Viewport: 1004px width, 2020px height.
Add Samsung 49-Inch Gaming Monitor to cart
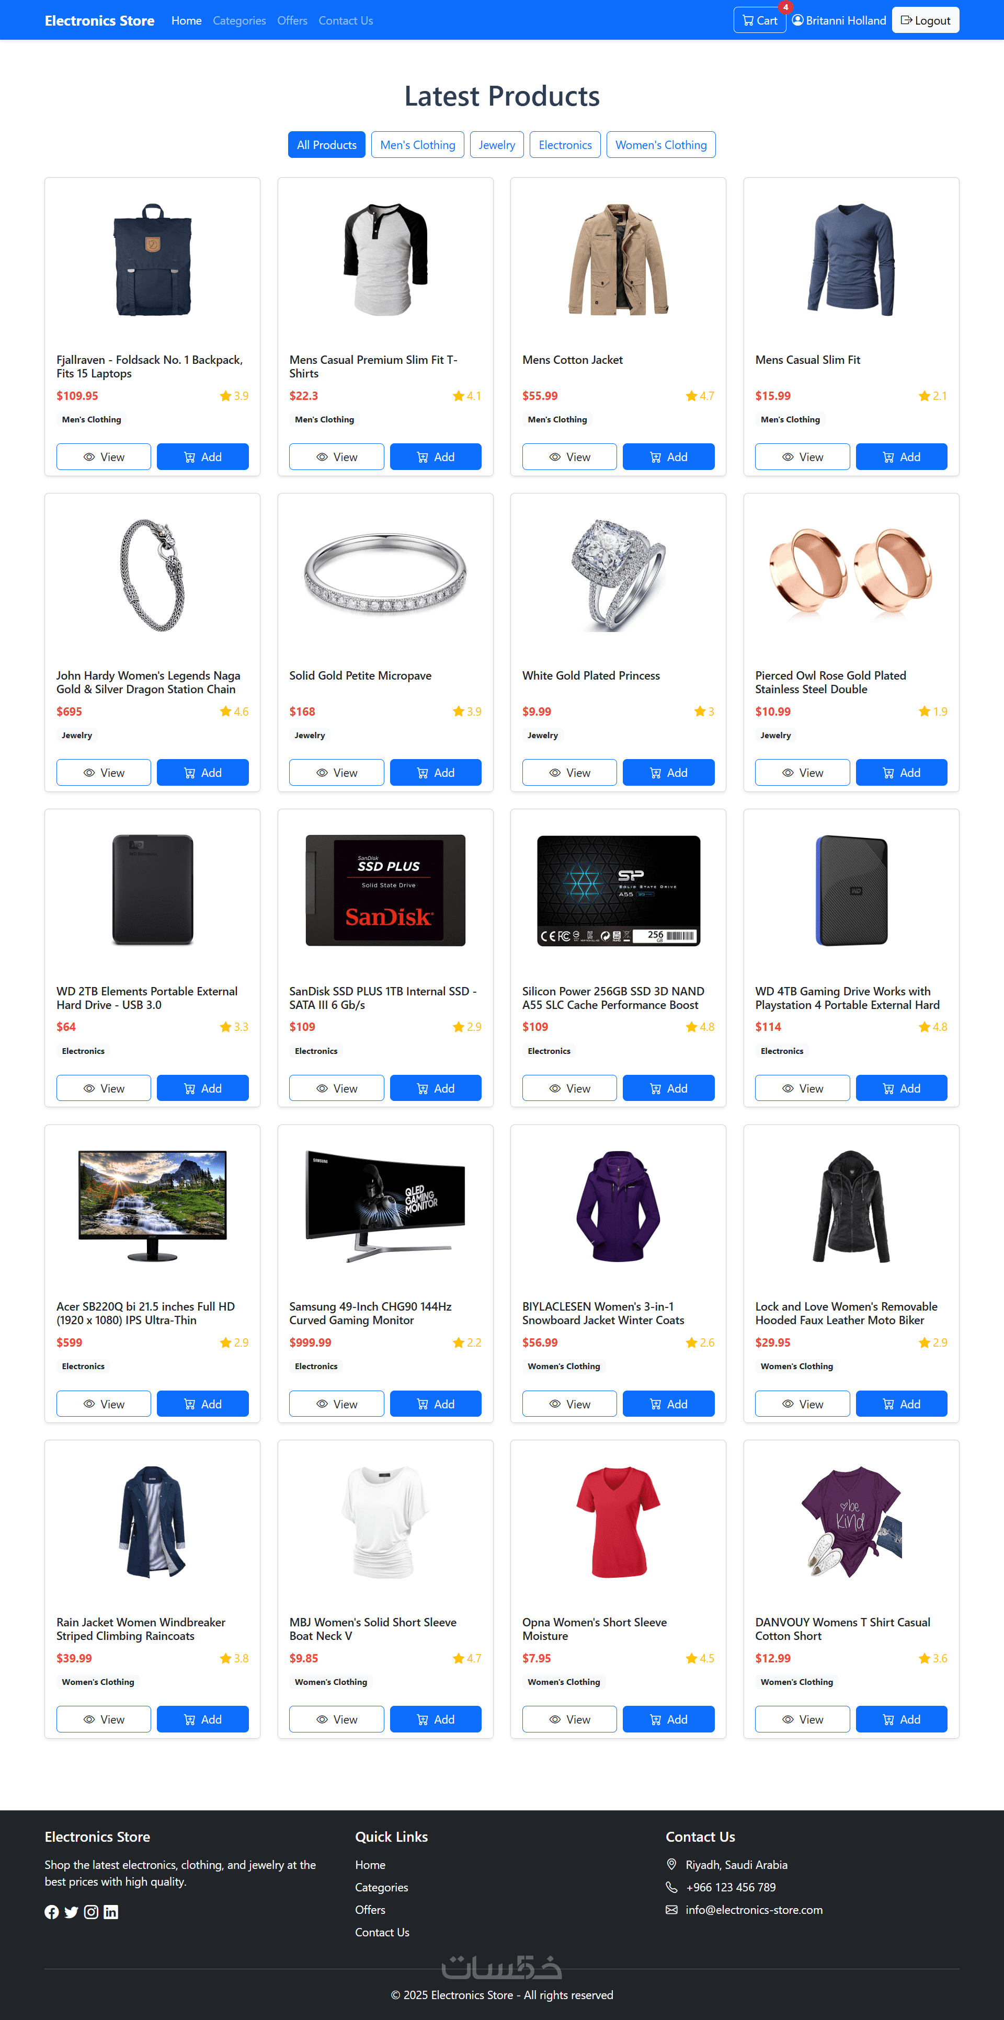[x=435, y=1404]
